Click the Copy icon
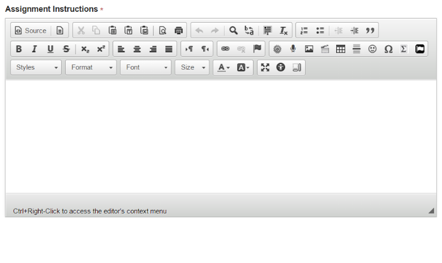The width and height of the screenshot is (442, 263). (96, 31)
